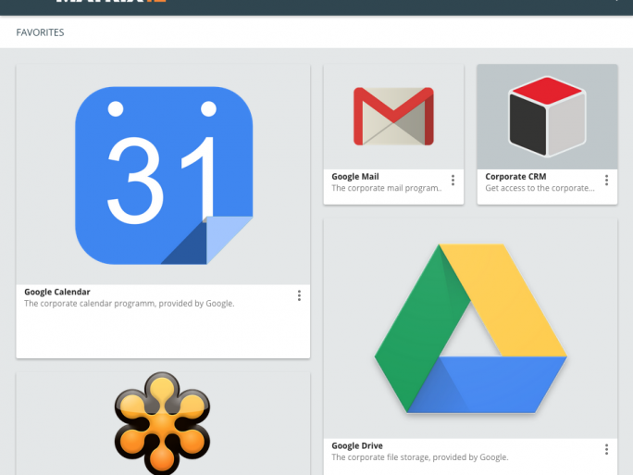Open the Google Drive triangle icon

[471, 329]
